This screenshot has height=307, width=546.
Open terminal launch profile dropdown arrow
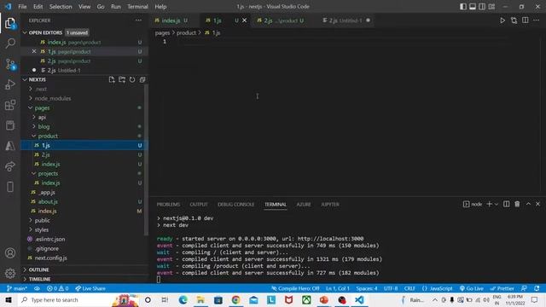click(497, 205)
